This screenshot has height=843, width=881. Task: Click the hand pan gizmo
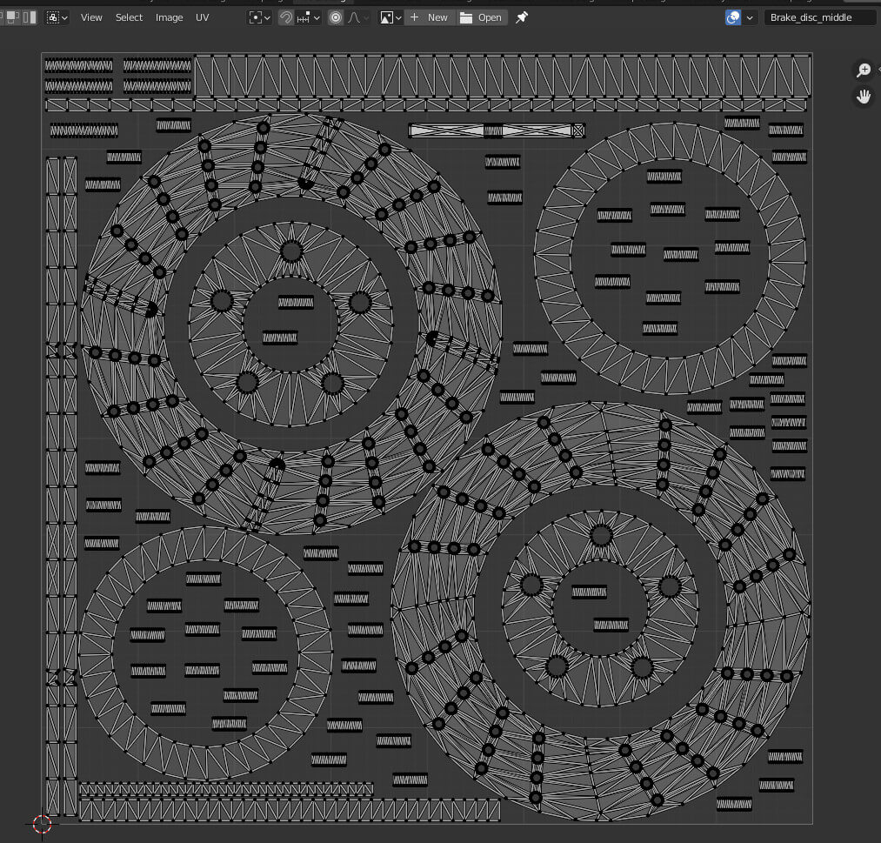pyautogui.click(x=864, y=97)
